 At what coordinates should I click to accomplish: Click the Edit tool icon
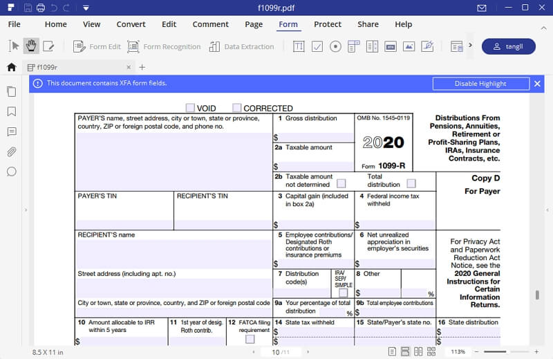[48, 46]
